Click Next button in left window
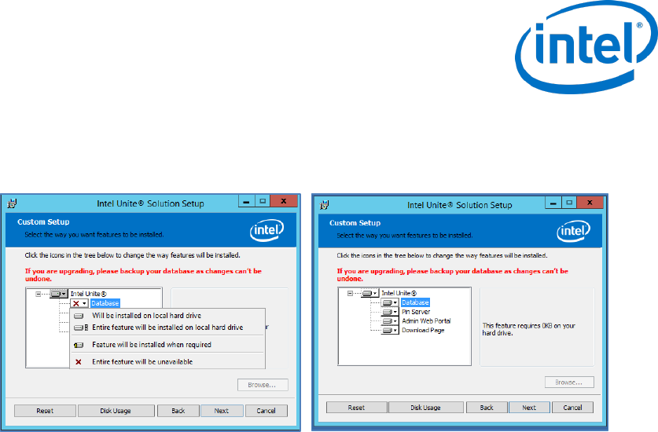This screenshot has width=658, height=432. pos(222,411)
